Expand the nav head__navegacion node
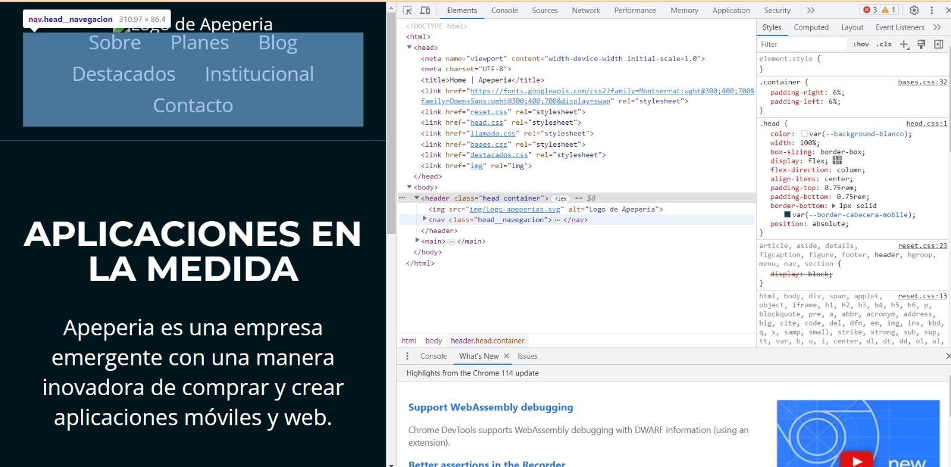This screenshot has height=467, width=951. click(424, 219)
